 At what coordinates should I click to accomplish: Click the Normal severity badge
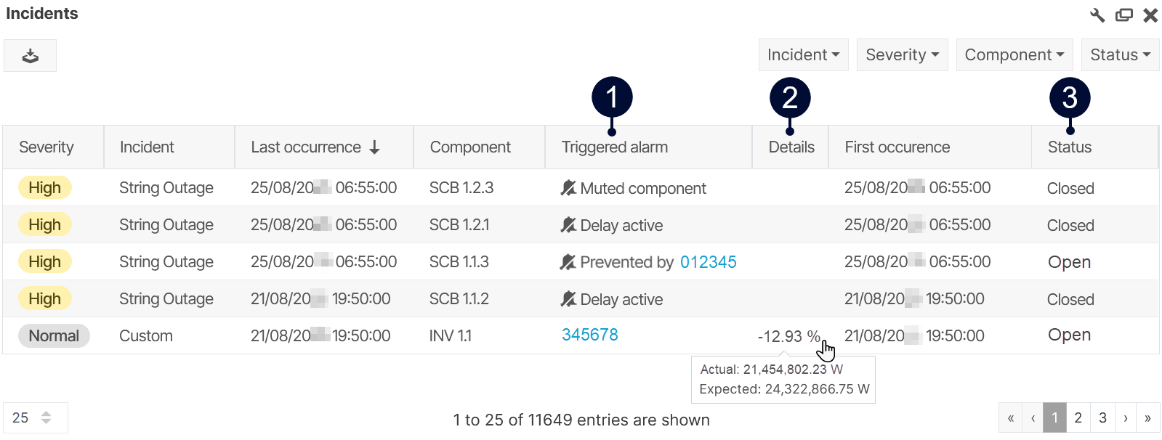(54, 336)
